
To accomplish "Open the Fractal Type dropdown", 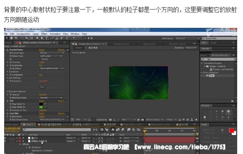I will click(x=52, y=53).
